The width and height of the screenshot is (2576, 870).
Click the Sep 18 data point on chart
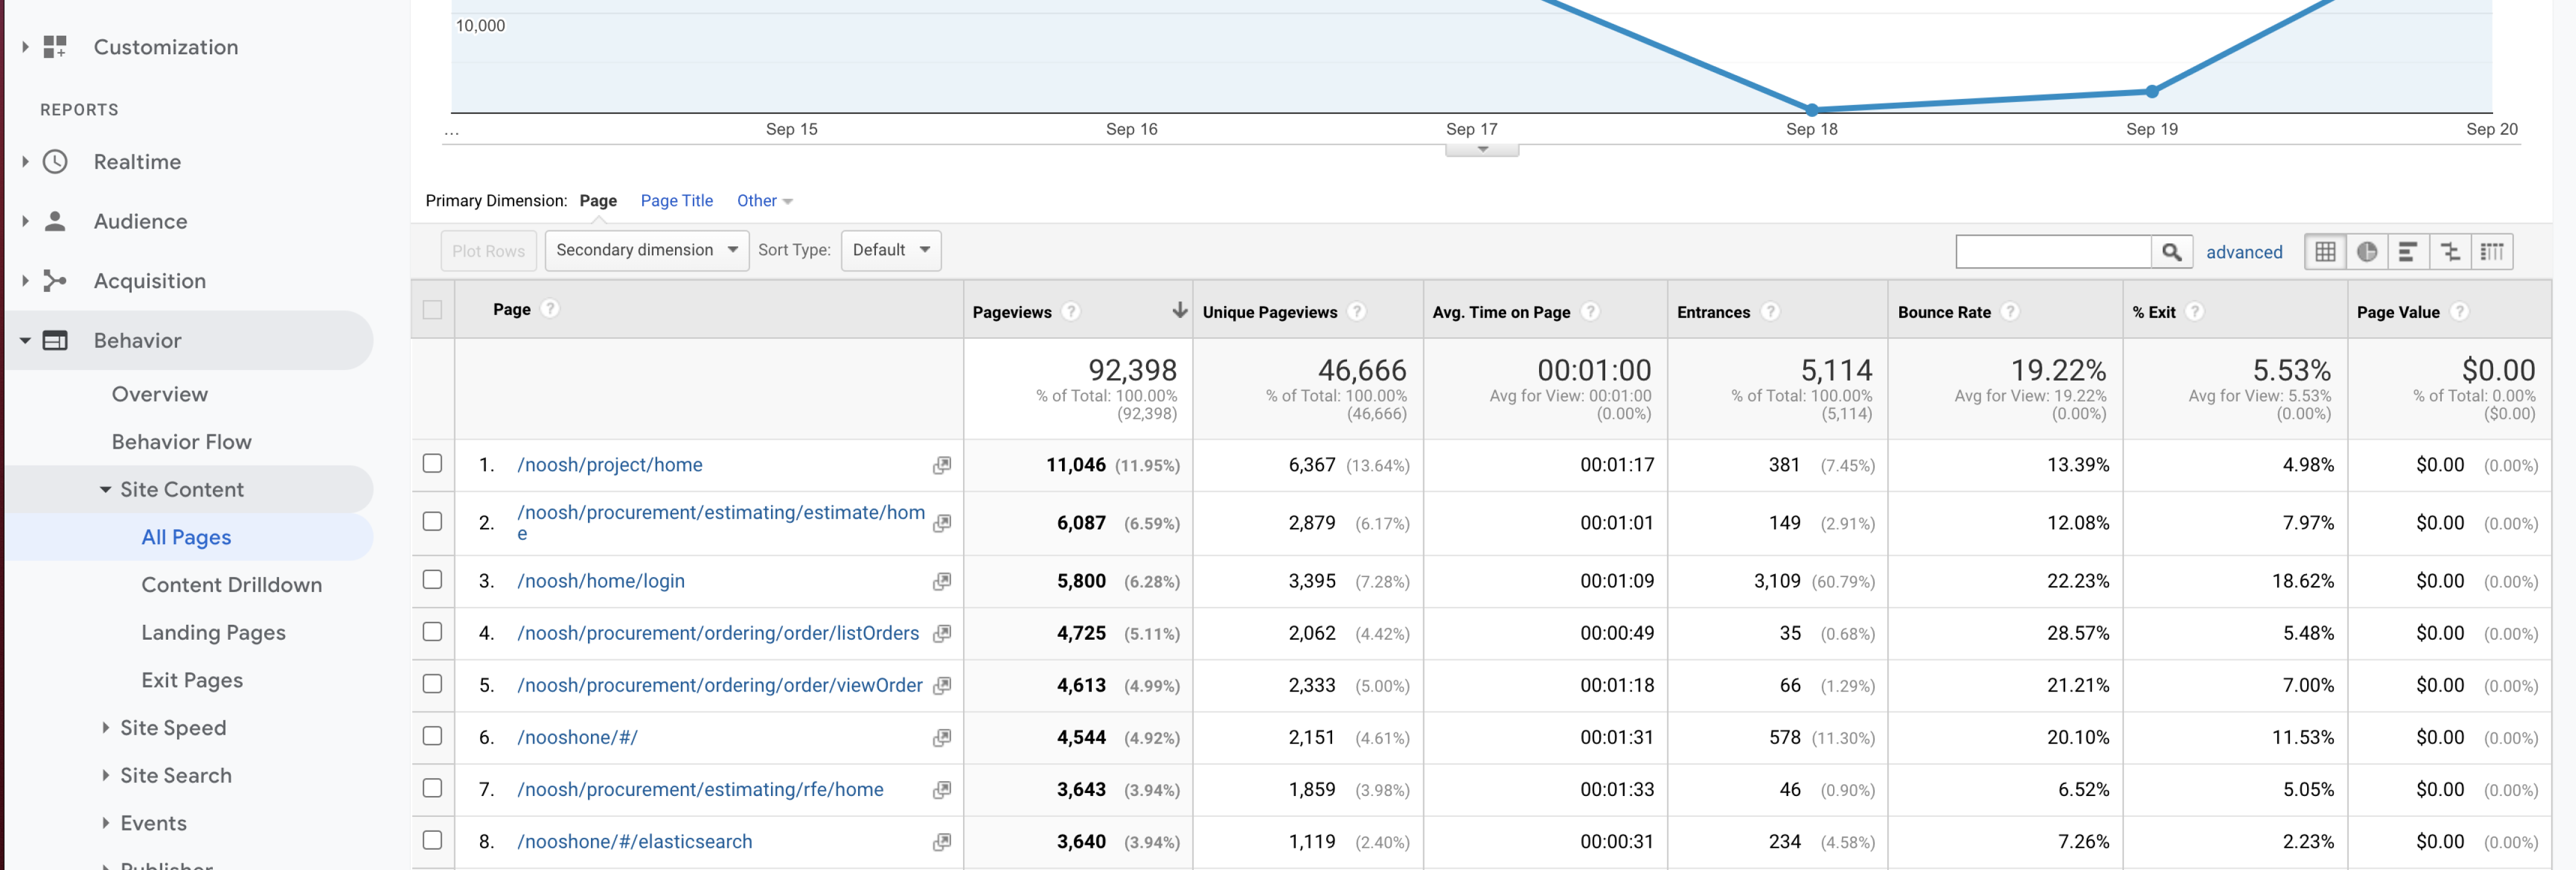coord(1812,109)
